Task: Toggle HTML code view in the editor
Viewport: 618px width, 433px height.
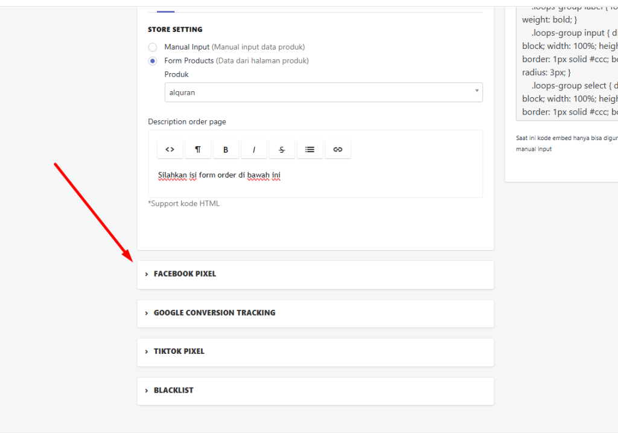Action: [x=170, y=150]
